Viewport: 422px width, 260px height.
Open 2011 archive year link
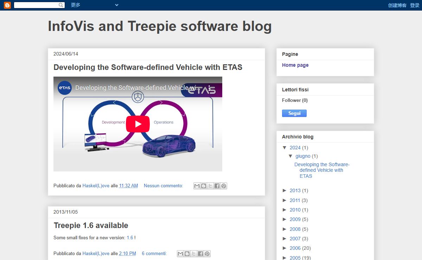pos(295,200)
